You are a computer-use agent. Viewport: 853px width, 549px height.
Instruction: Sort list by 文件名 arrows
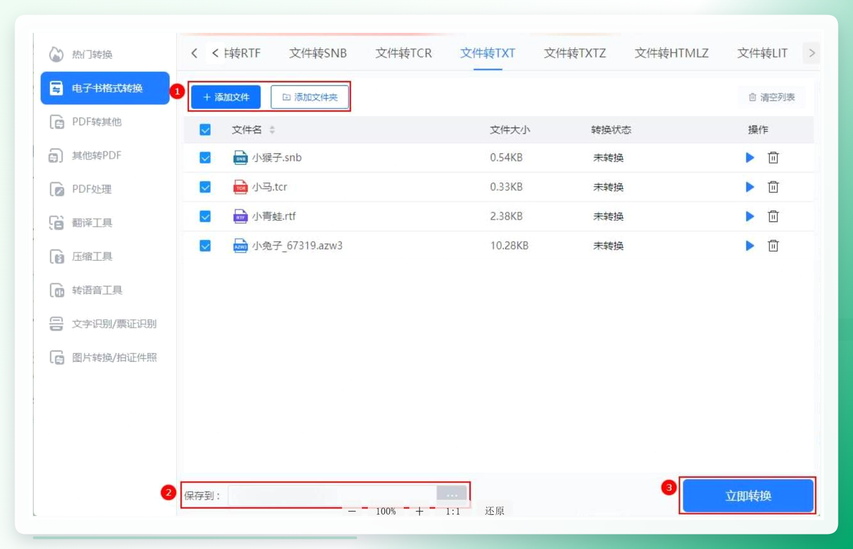click(x=272, y=130)
